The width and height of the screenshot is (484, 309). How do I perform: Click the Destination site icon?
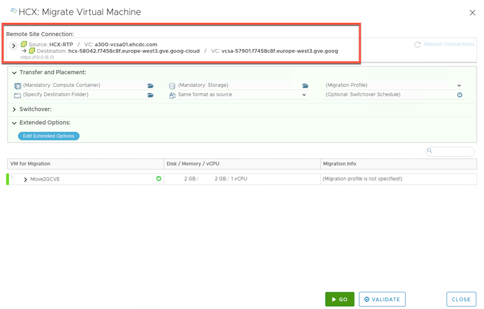(x=32, y=51)
